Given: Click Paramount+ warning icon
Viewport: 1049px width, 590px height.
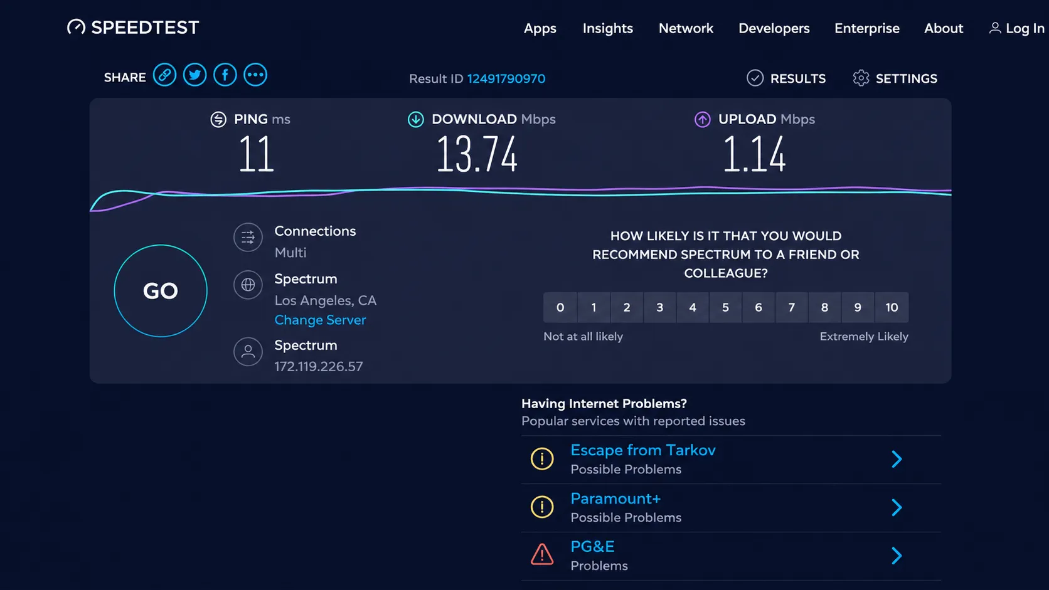Looking at the screenshot, I should click(x=542, y=507).
